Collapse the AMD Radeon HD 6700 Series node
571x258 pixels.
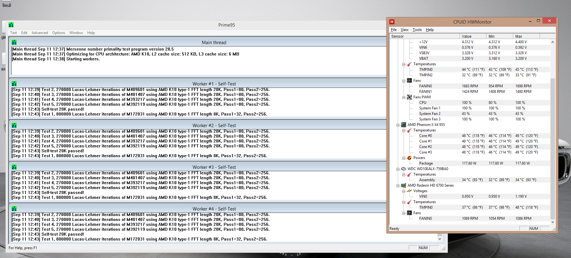click(398, 186)
